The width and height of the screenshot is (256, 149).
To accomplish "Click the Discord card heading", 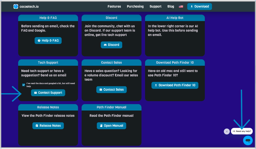I will 111,18.
